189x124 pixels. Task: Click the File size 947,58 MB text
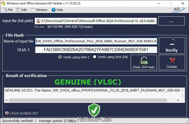[x=64, y=27]
